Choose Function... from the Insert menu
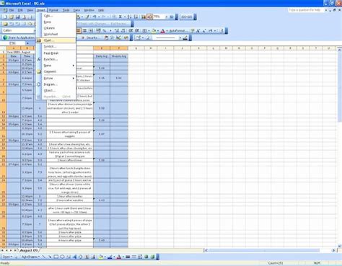Image resolution: width=342 pixels, height=266 pixels. 56,59
